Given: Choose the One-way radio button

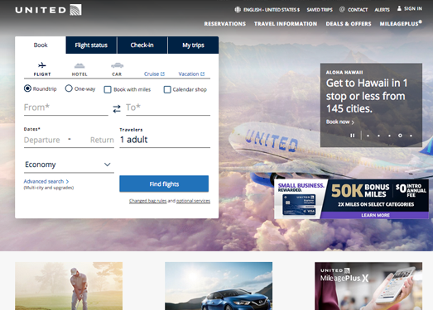Looking at the screenshot, I should point(69,88).
